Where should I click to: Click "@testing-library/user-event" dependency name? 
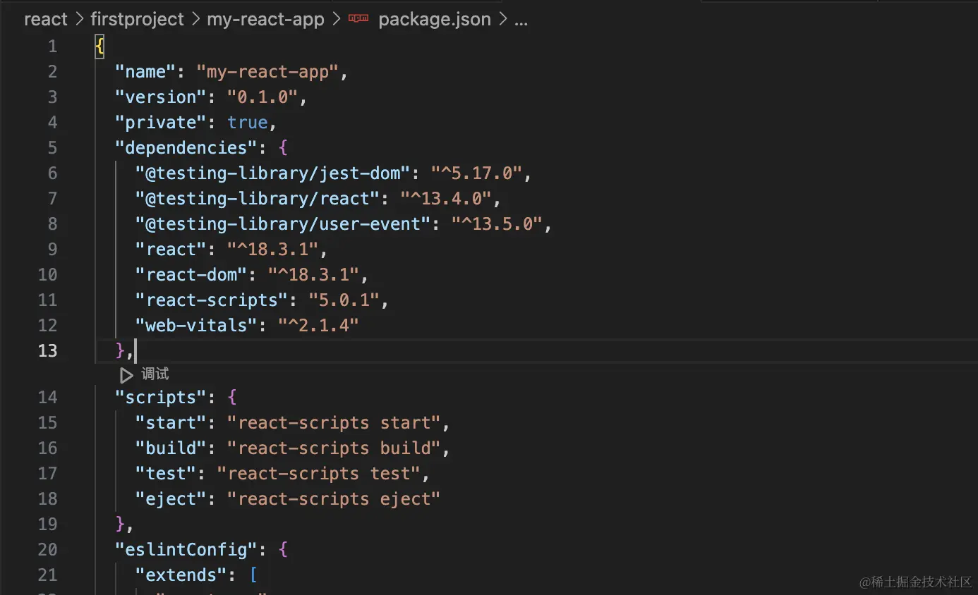click(283, 224)
